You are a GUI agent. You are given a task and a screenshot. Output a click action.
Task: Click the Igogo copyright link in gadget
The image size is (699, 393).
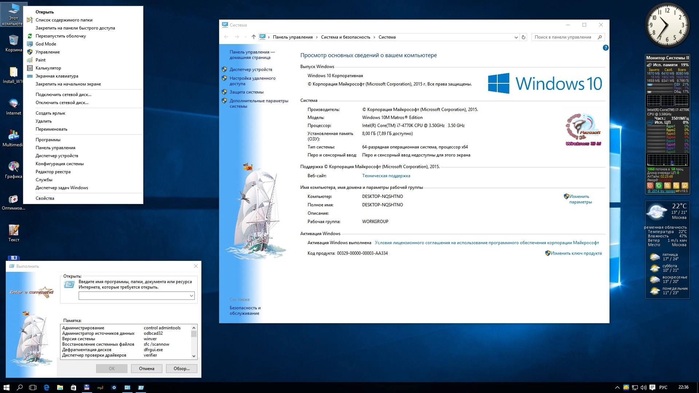click(662, 191)
